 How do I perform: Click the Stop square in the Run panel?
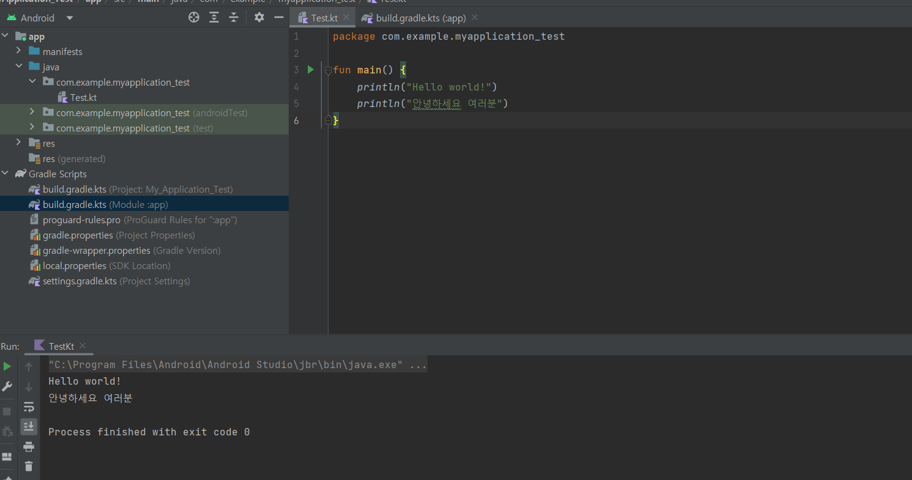click(7, 412)
